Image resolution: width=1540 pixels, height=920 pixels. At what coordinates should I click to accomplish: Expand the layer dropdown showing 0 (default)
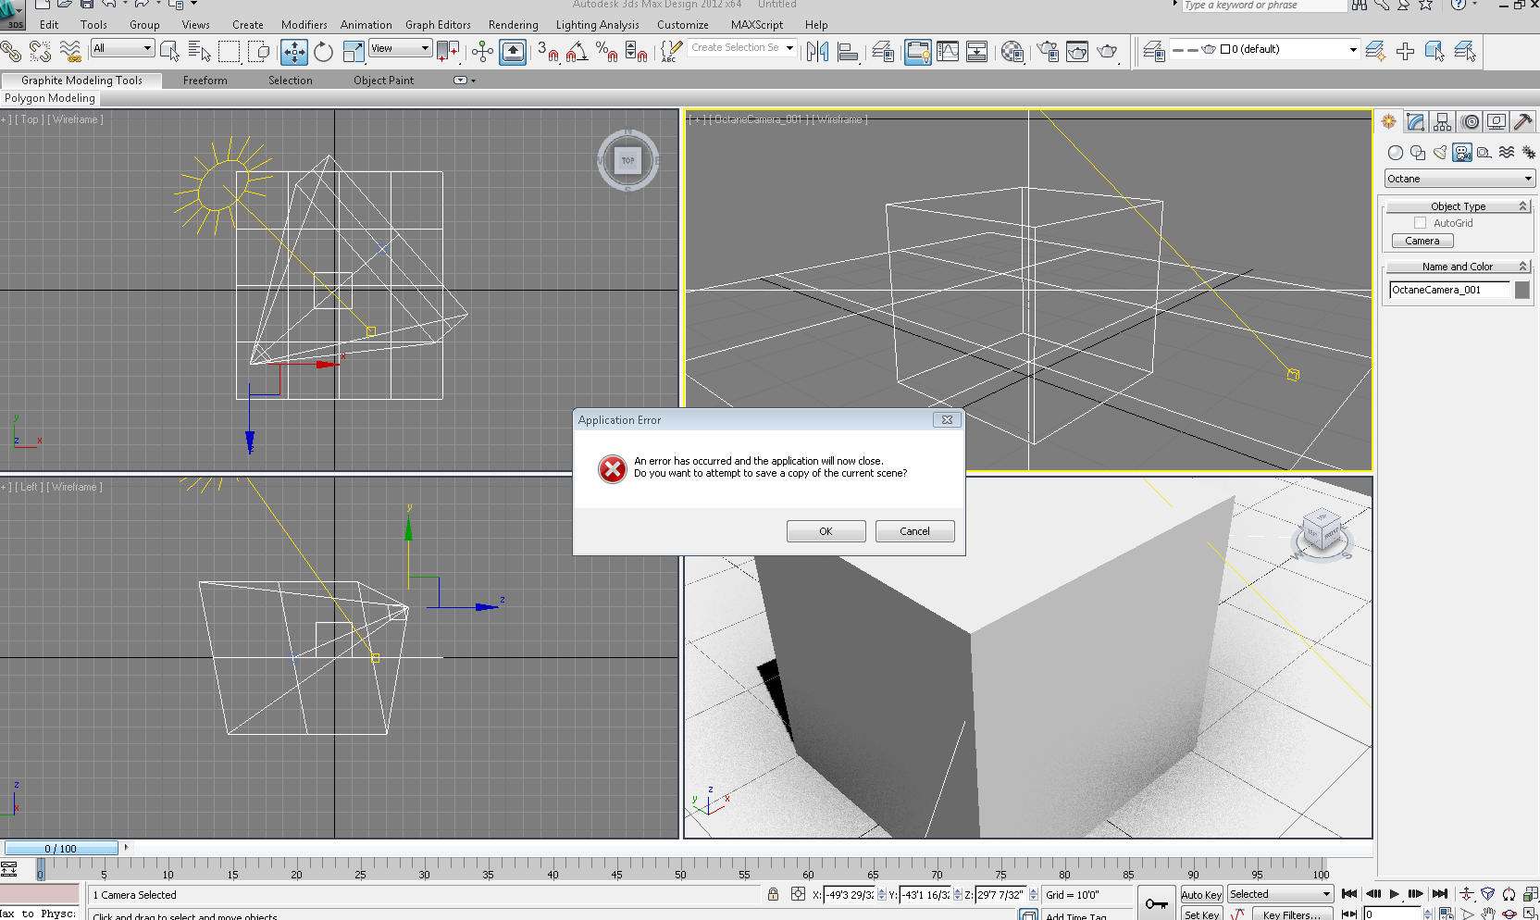1352,50
